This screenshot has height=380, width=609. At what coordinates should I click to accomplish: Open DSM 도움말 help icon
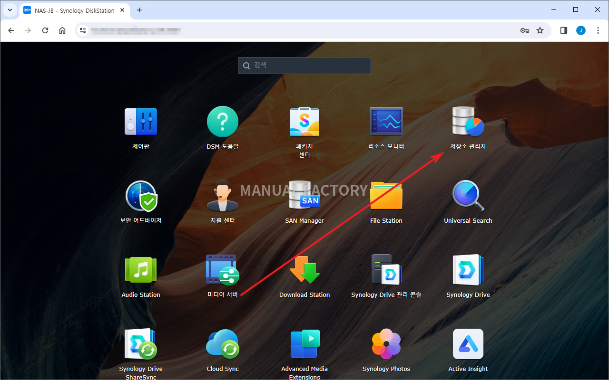[x=223, y=122]
